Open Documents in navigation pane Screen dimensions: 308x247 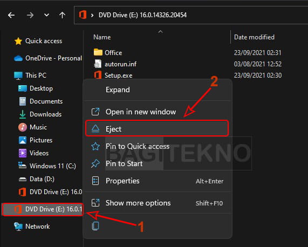point(46,101)
